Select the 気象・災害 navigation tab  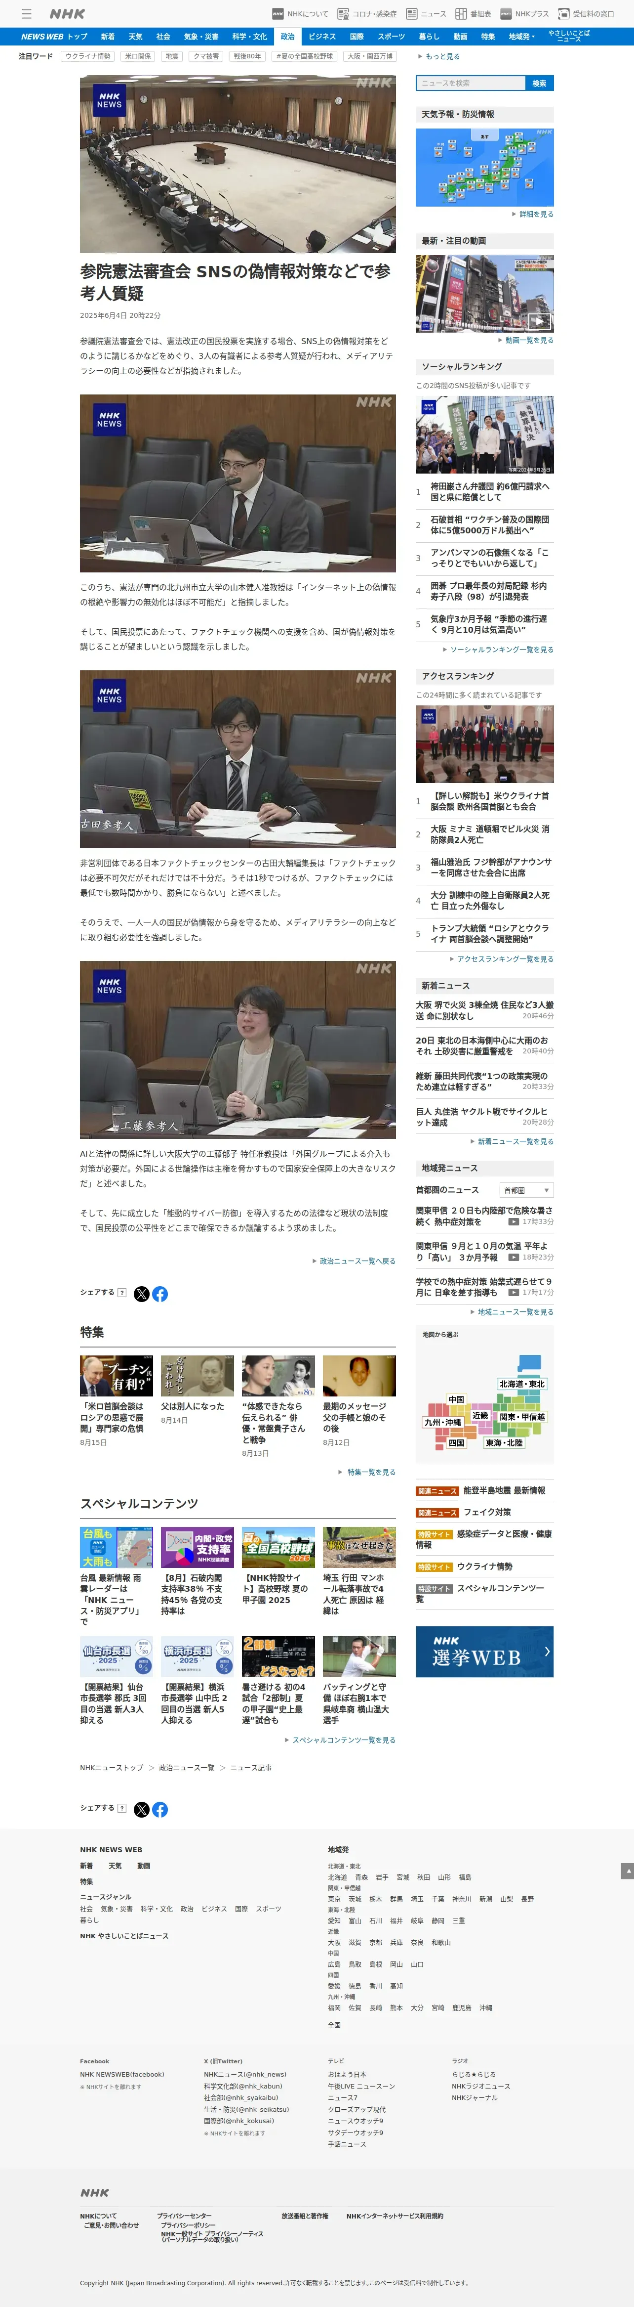click(x=201, y=37)
